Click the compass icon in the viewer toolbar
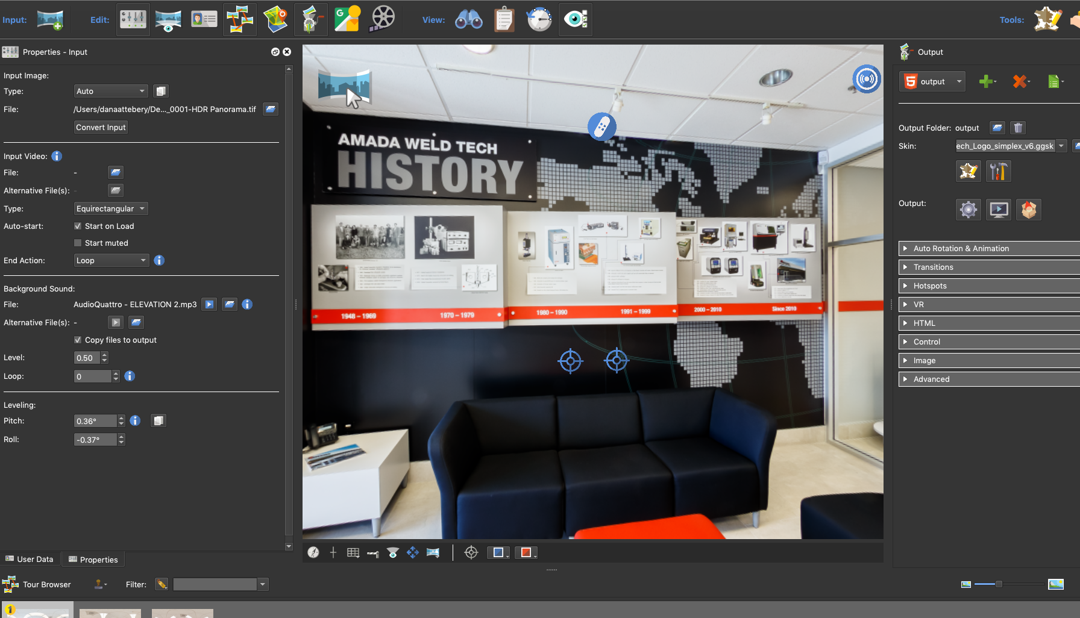Image resolution: width=1080 pixels, height=618 pixels. (x=313, y=552)
